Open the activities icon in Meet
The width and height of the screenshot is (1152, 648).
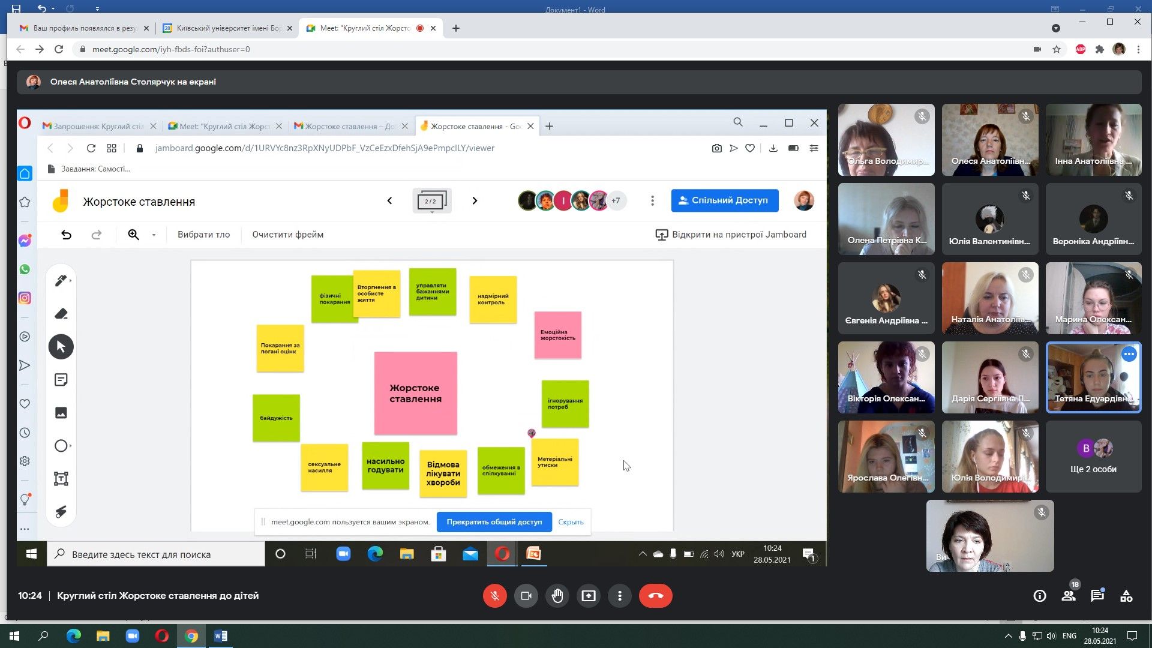tap(1126, 596)
